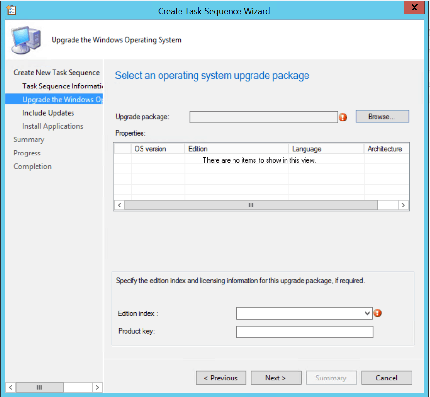This screenshot has width=430, height=397.
Task: Click 'Select an operating system upgrade package' heading
Action: (x=212, y=75)
